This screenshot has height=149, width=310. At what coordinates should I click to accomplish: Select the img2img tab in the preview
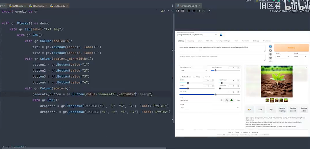(191, 41)
